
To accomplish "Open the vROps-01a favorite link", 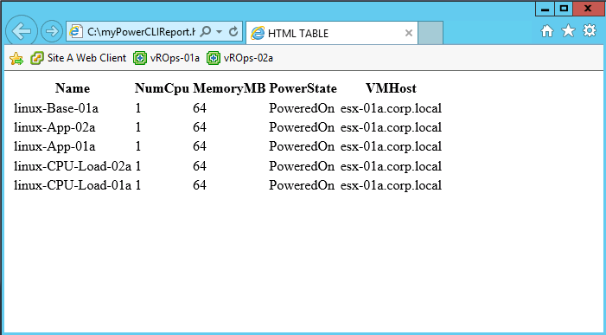I will click(166, 58).
